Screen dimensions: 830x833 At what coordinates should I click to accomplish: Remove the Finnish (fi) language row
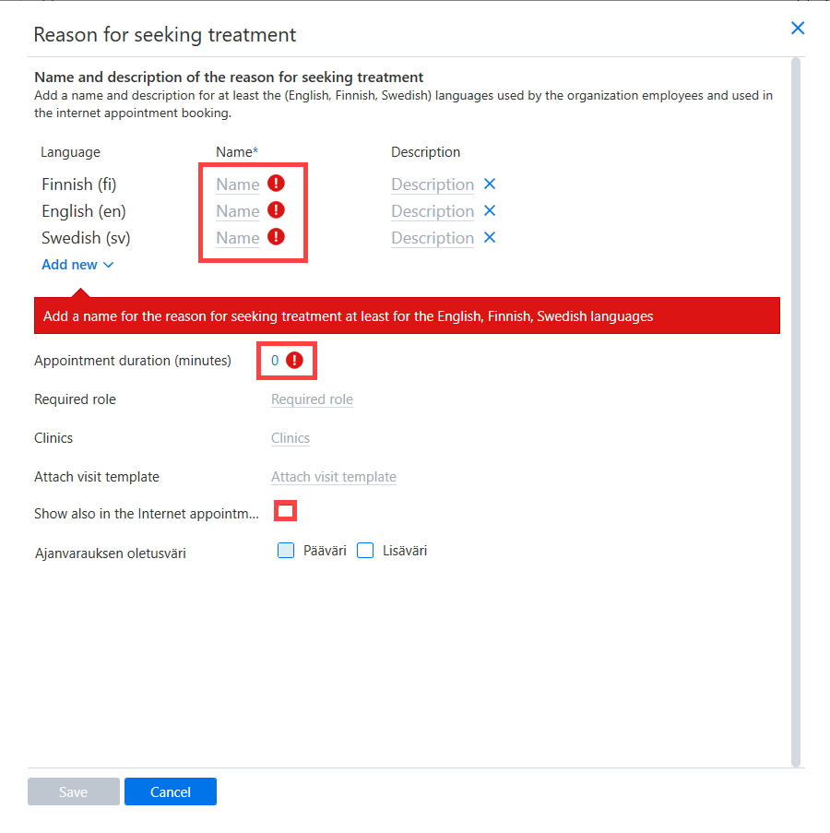click(490, 184)
